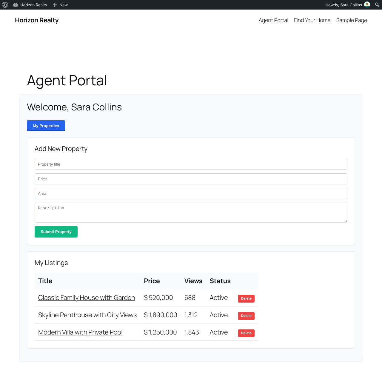The width and height of the screenshot is (382, 370).
Task: Open the Horizon Realty dashboard icon
Action: tap(16, 5)
